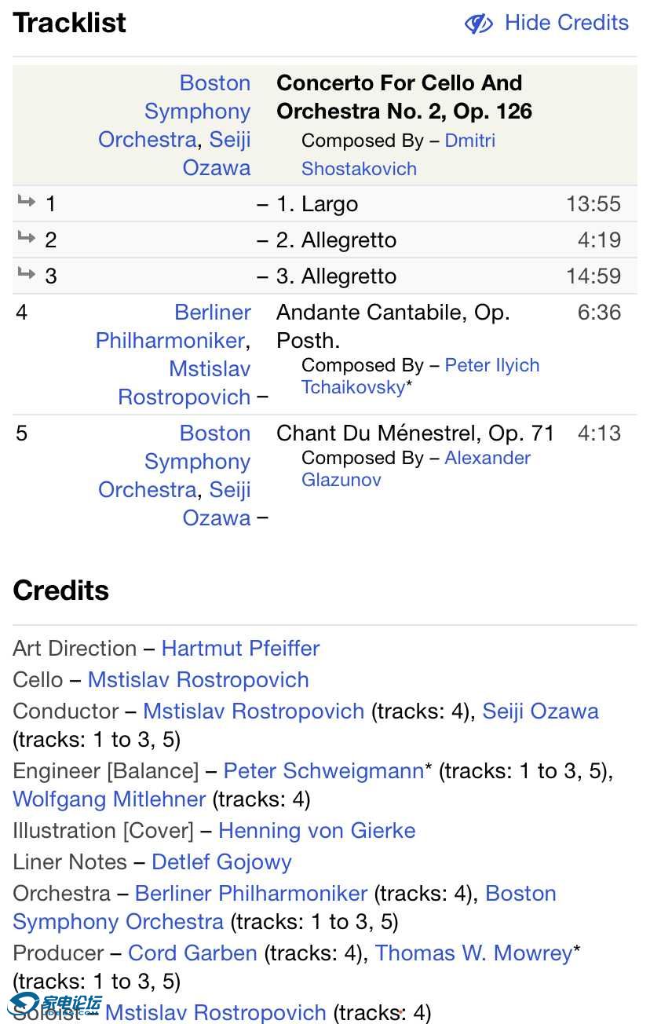650x1024 pixels.
Task: Open Peter Schweigmann engineer credit
Action: pyautogui.click(x=323, y=771)
